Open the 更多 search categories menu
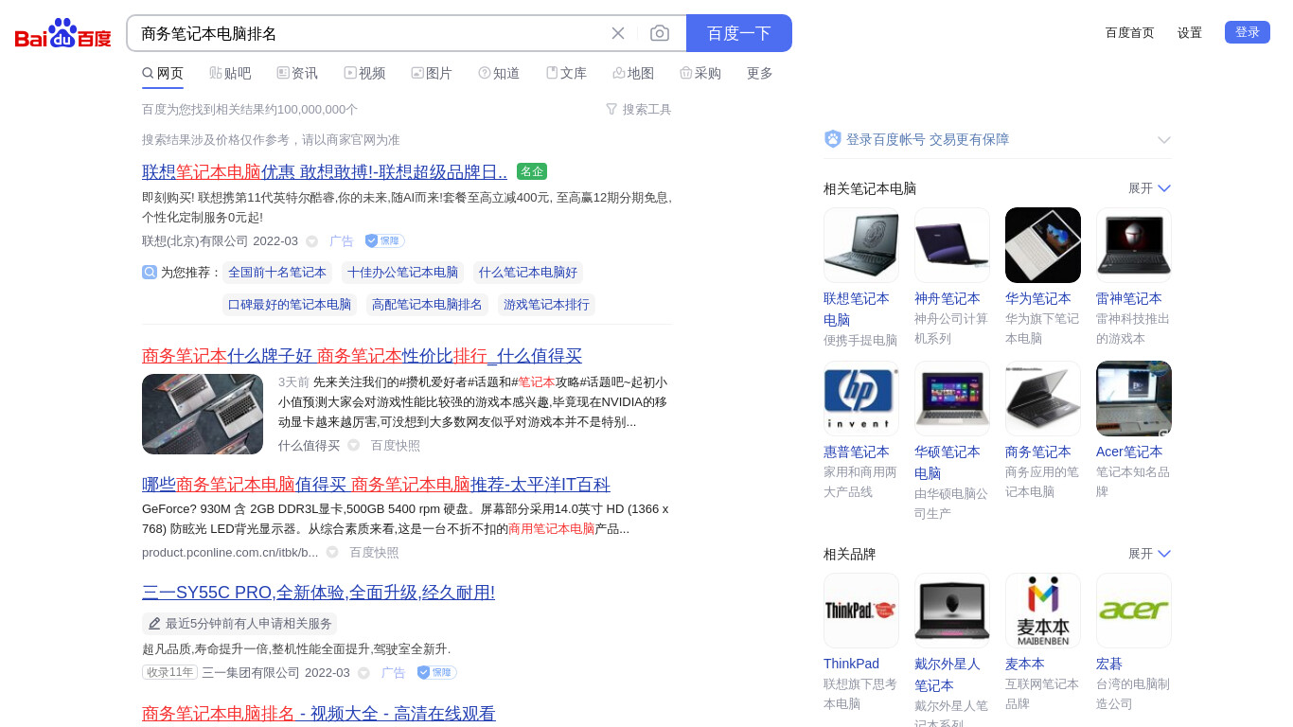 click(760, 73)
